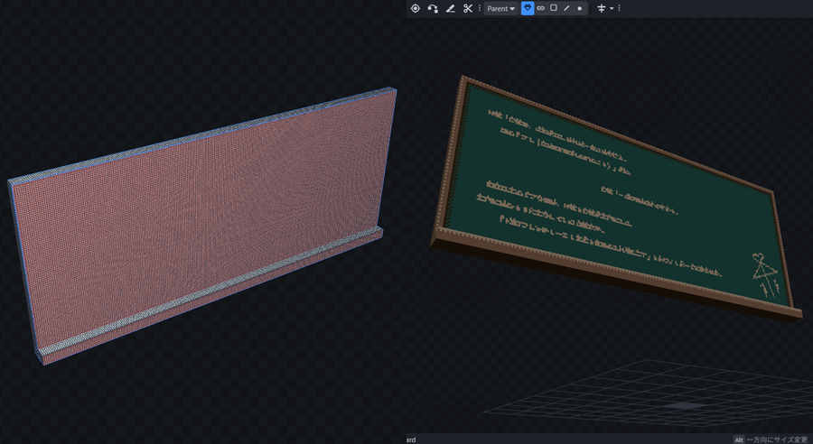Open the Parent dropdown menu

(x=500, y=8)
